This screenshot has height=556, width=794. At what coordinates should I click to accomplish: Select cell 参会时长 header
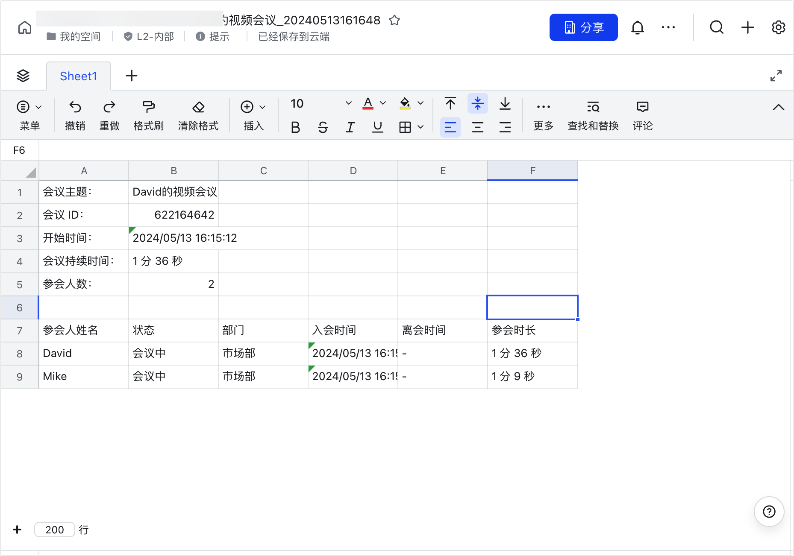[x=532, y=331]
